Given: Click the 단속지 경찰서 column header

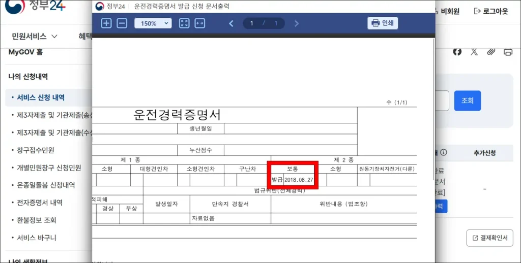Looking at the screenshot, I should click(230, 204).
